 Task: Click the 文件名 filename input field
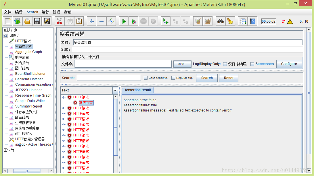click(123, 64)
